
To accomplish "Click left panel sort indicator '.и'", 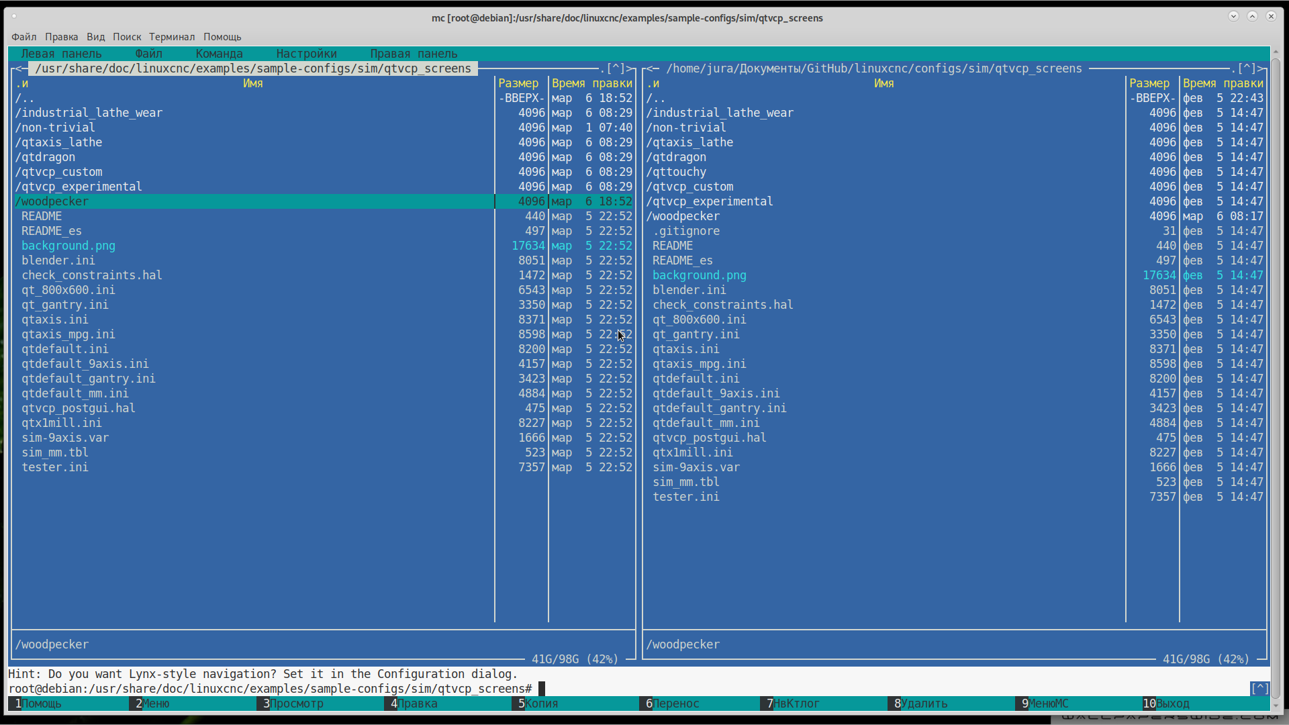I will coord(21,83).
